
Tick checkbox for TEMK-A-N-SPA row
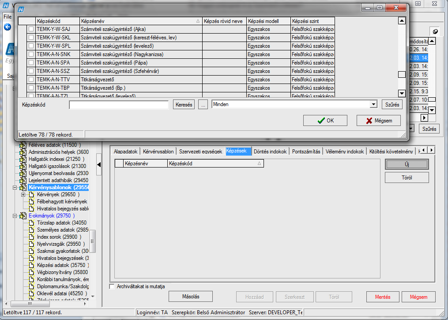[31, 63]
